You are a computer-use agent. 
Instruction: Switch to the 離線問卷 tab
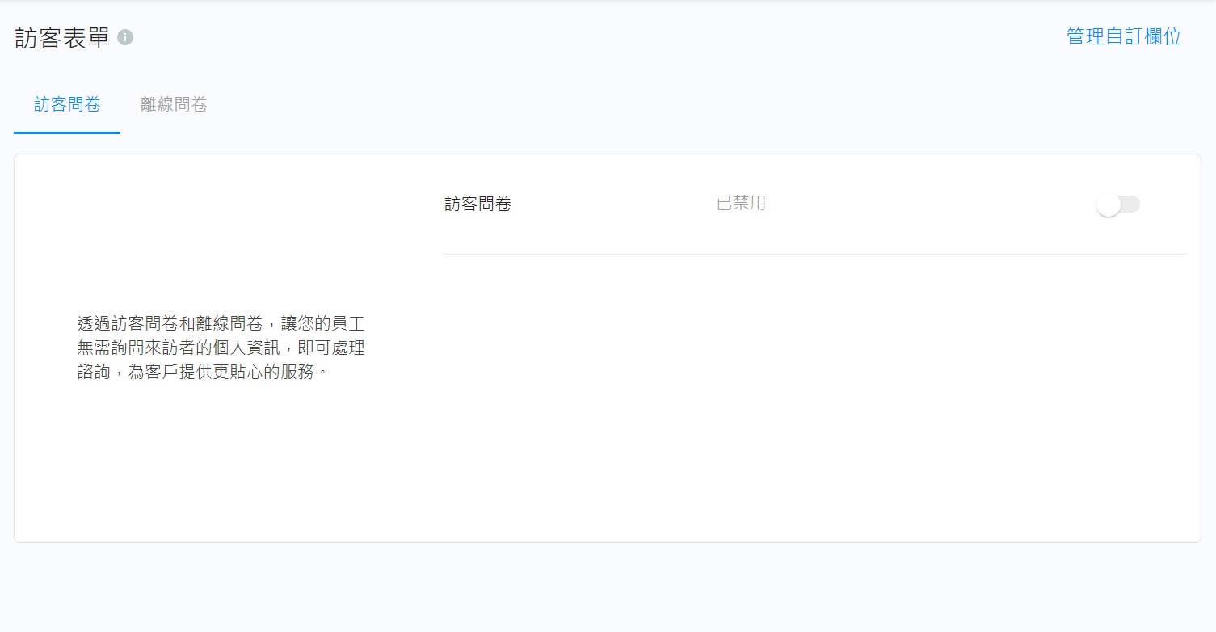[x=174, y=104]
